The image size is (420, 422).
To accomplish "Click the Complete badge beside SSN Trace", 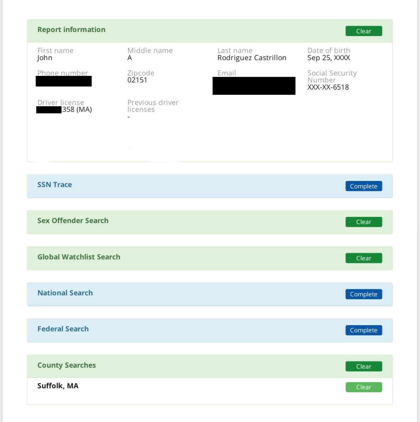I will coord(363,186).
